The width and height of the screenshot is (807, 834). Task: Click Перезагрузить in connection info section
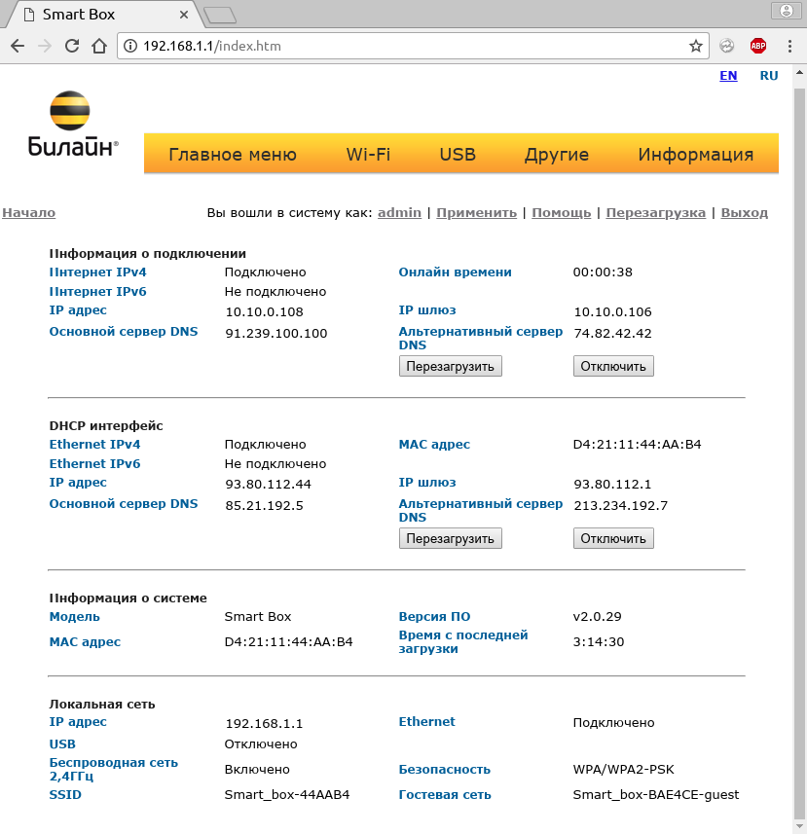click(x=450, y=366)
